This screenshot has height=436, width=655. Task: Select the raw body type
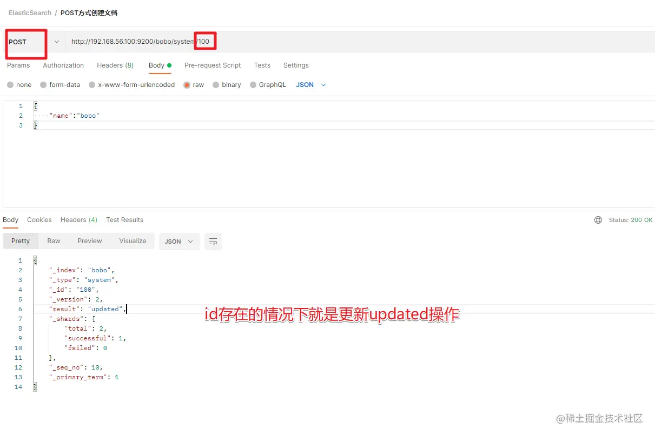(x=194, y=85)
